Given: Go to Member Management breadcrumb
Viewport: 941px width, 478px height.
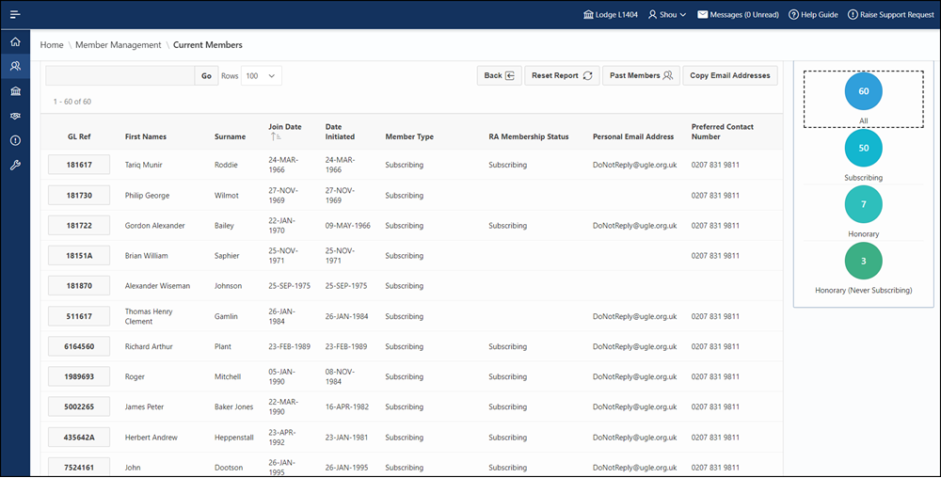Looking at the screenshot, I should [119, 45].
